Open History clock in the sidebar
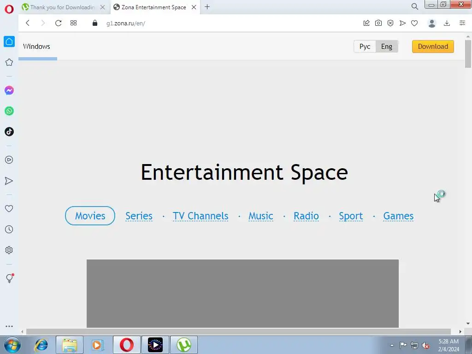 tap(9, 230)
